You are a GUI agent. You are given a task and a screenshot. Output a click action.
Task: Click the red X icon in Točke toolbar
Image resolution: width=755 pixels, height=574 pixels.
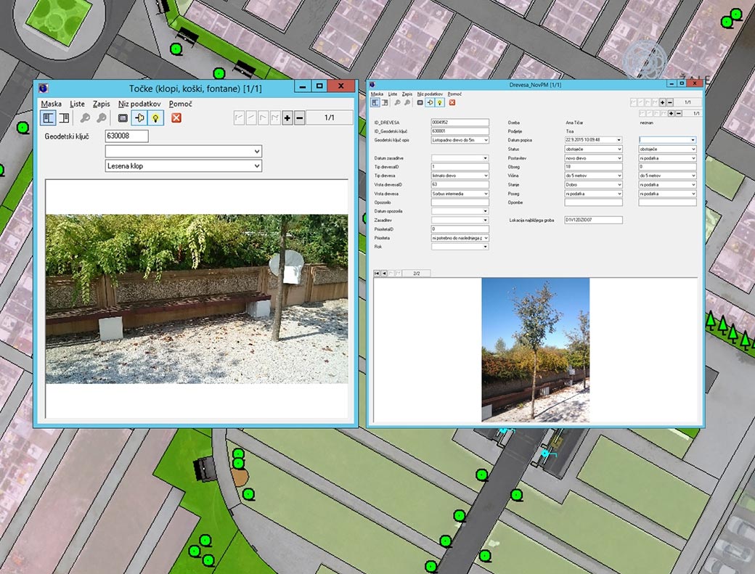[x=176, y=118]
